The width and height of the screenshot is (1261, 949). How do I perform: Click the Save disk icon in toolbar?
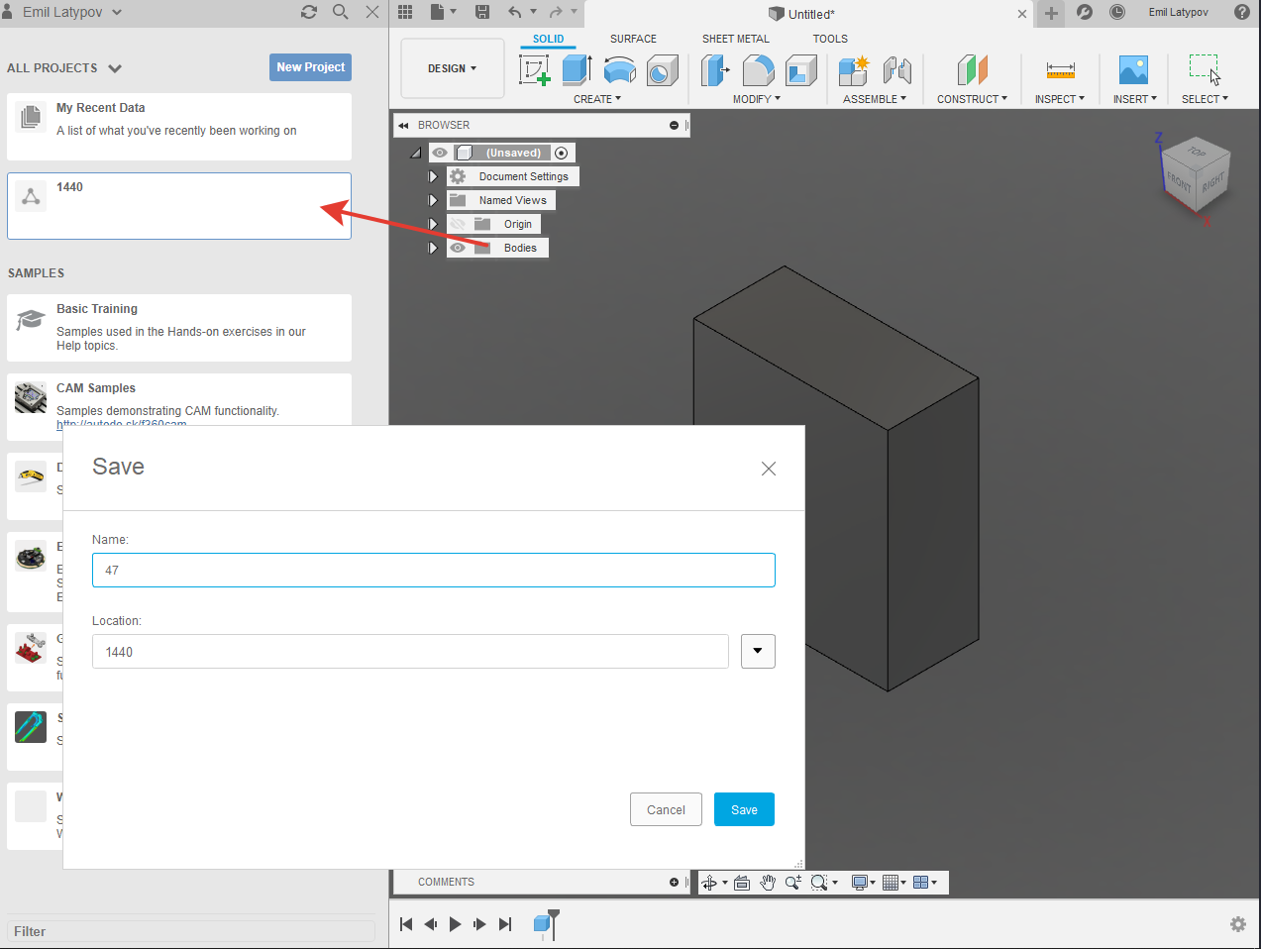(x=482, y=12)
